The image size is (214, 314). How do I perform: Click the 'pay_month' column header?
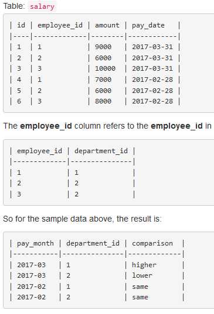coord(35,244)
